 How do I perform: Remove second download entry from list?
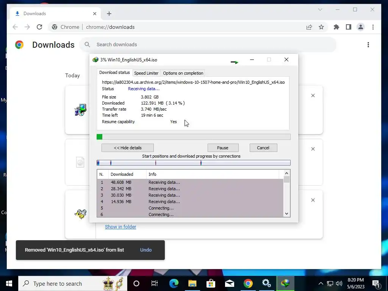[313, 149]
